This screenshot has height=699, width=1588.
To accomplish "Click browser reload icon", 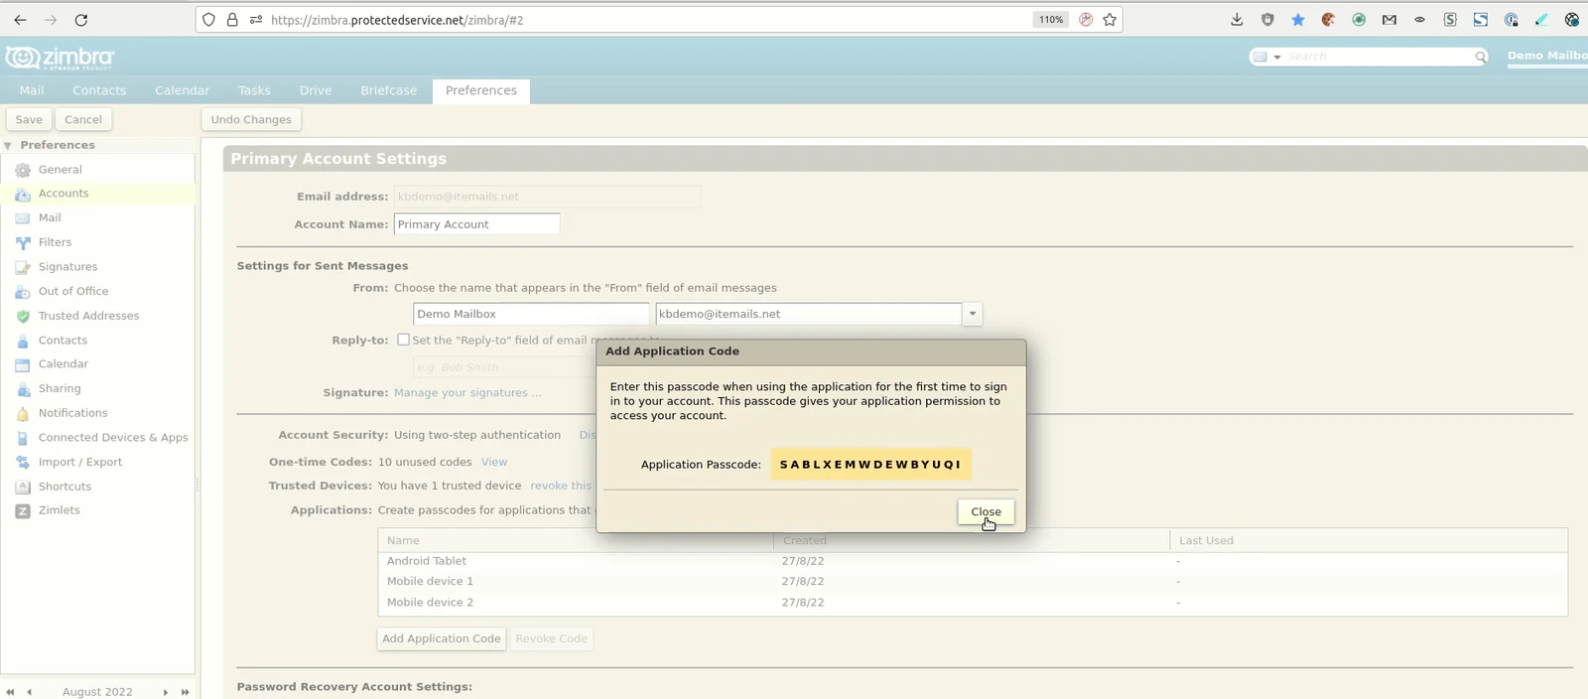I will point(81,20).
